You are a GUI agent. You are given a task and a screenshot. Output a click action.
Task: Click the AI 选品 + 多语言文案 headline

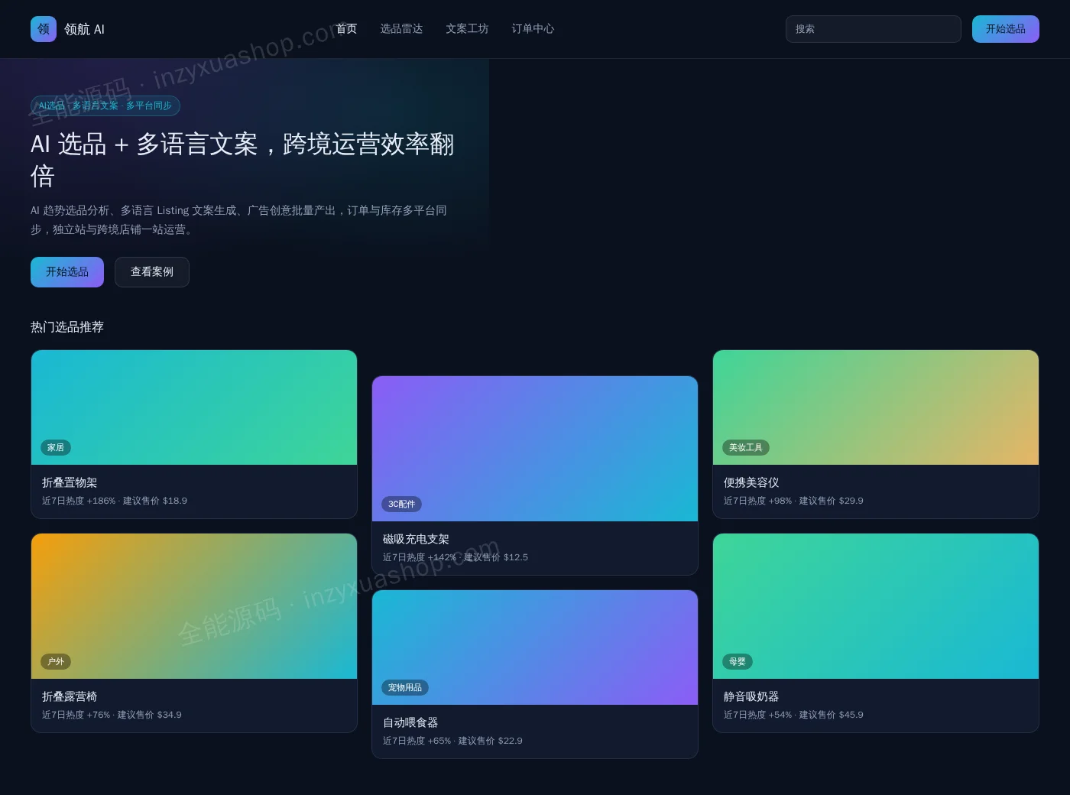click(x=243, y=160)
